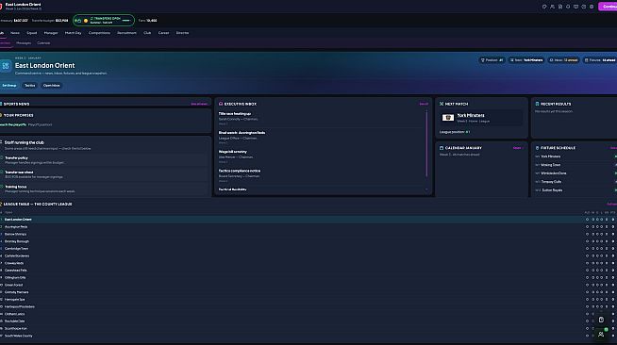Viewport: 617px width, 345px height.
Task: Select Sutton Royals in Fixture Schedule
Action: click(x=576, y=190)
